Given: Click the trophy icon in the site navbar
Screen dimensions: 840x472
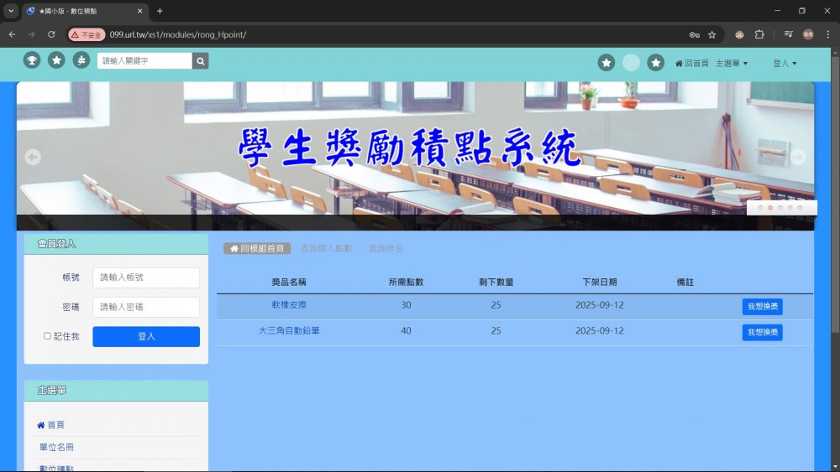Looking at the screenshot, I should tap(32, 60).
